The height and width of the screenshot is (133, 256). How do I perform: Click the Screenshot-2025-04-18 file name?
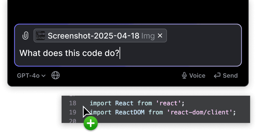(x=93, y=36)
